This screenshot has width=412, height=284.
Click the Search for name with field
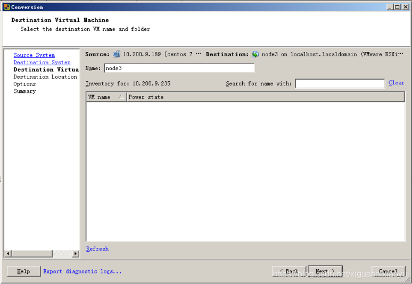[340, 83]
